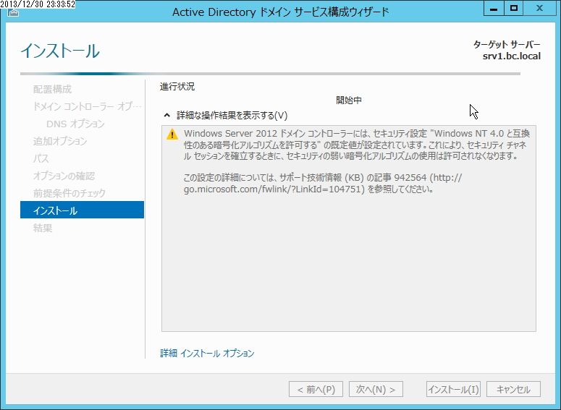Click the wizard app icon in title bar
The width and height of the screenshot is (561, 410).
tap(13, 13)
